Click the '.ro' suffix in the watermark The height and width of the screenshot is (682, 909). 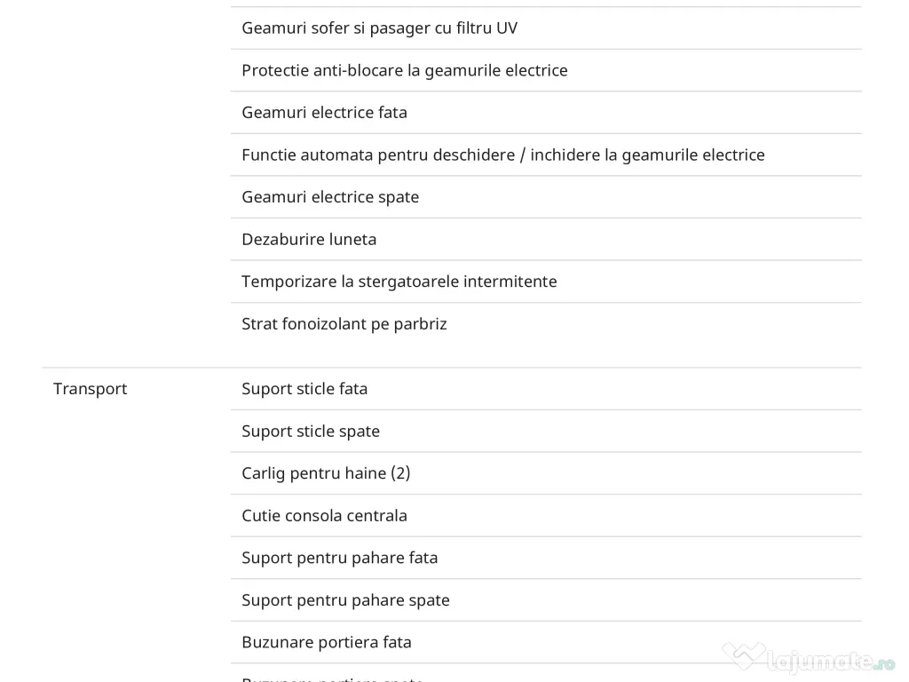coord(885,662)
